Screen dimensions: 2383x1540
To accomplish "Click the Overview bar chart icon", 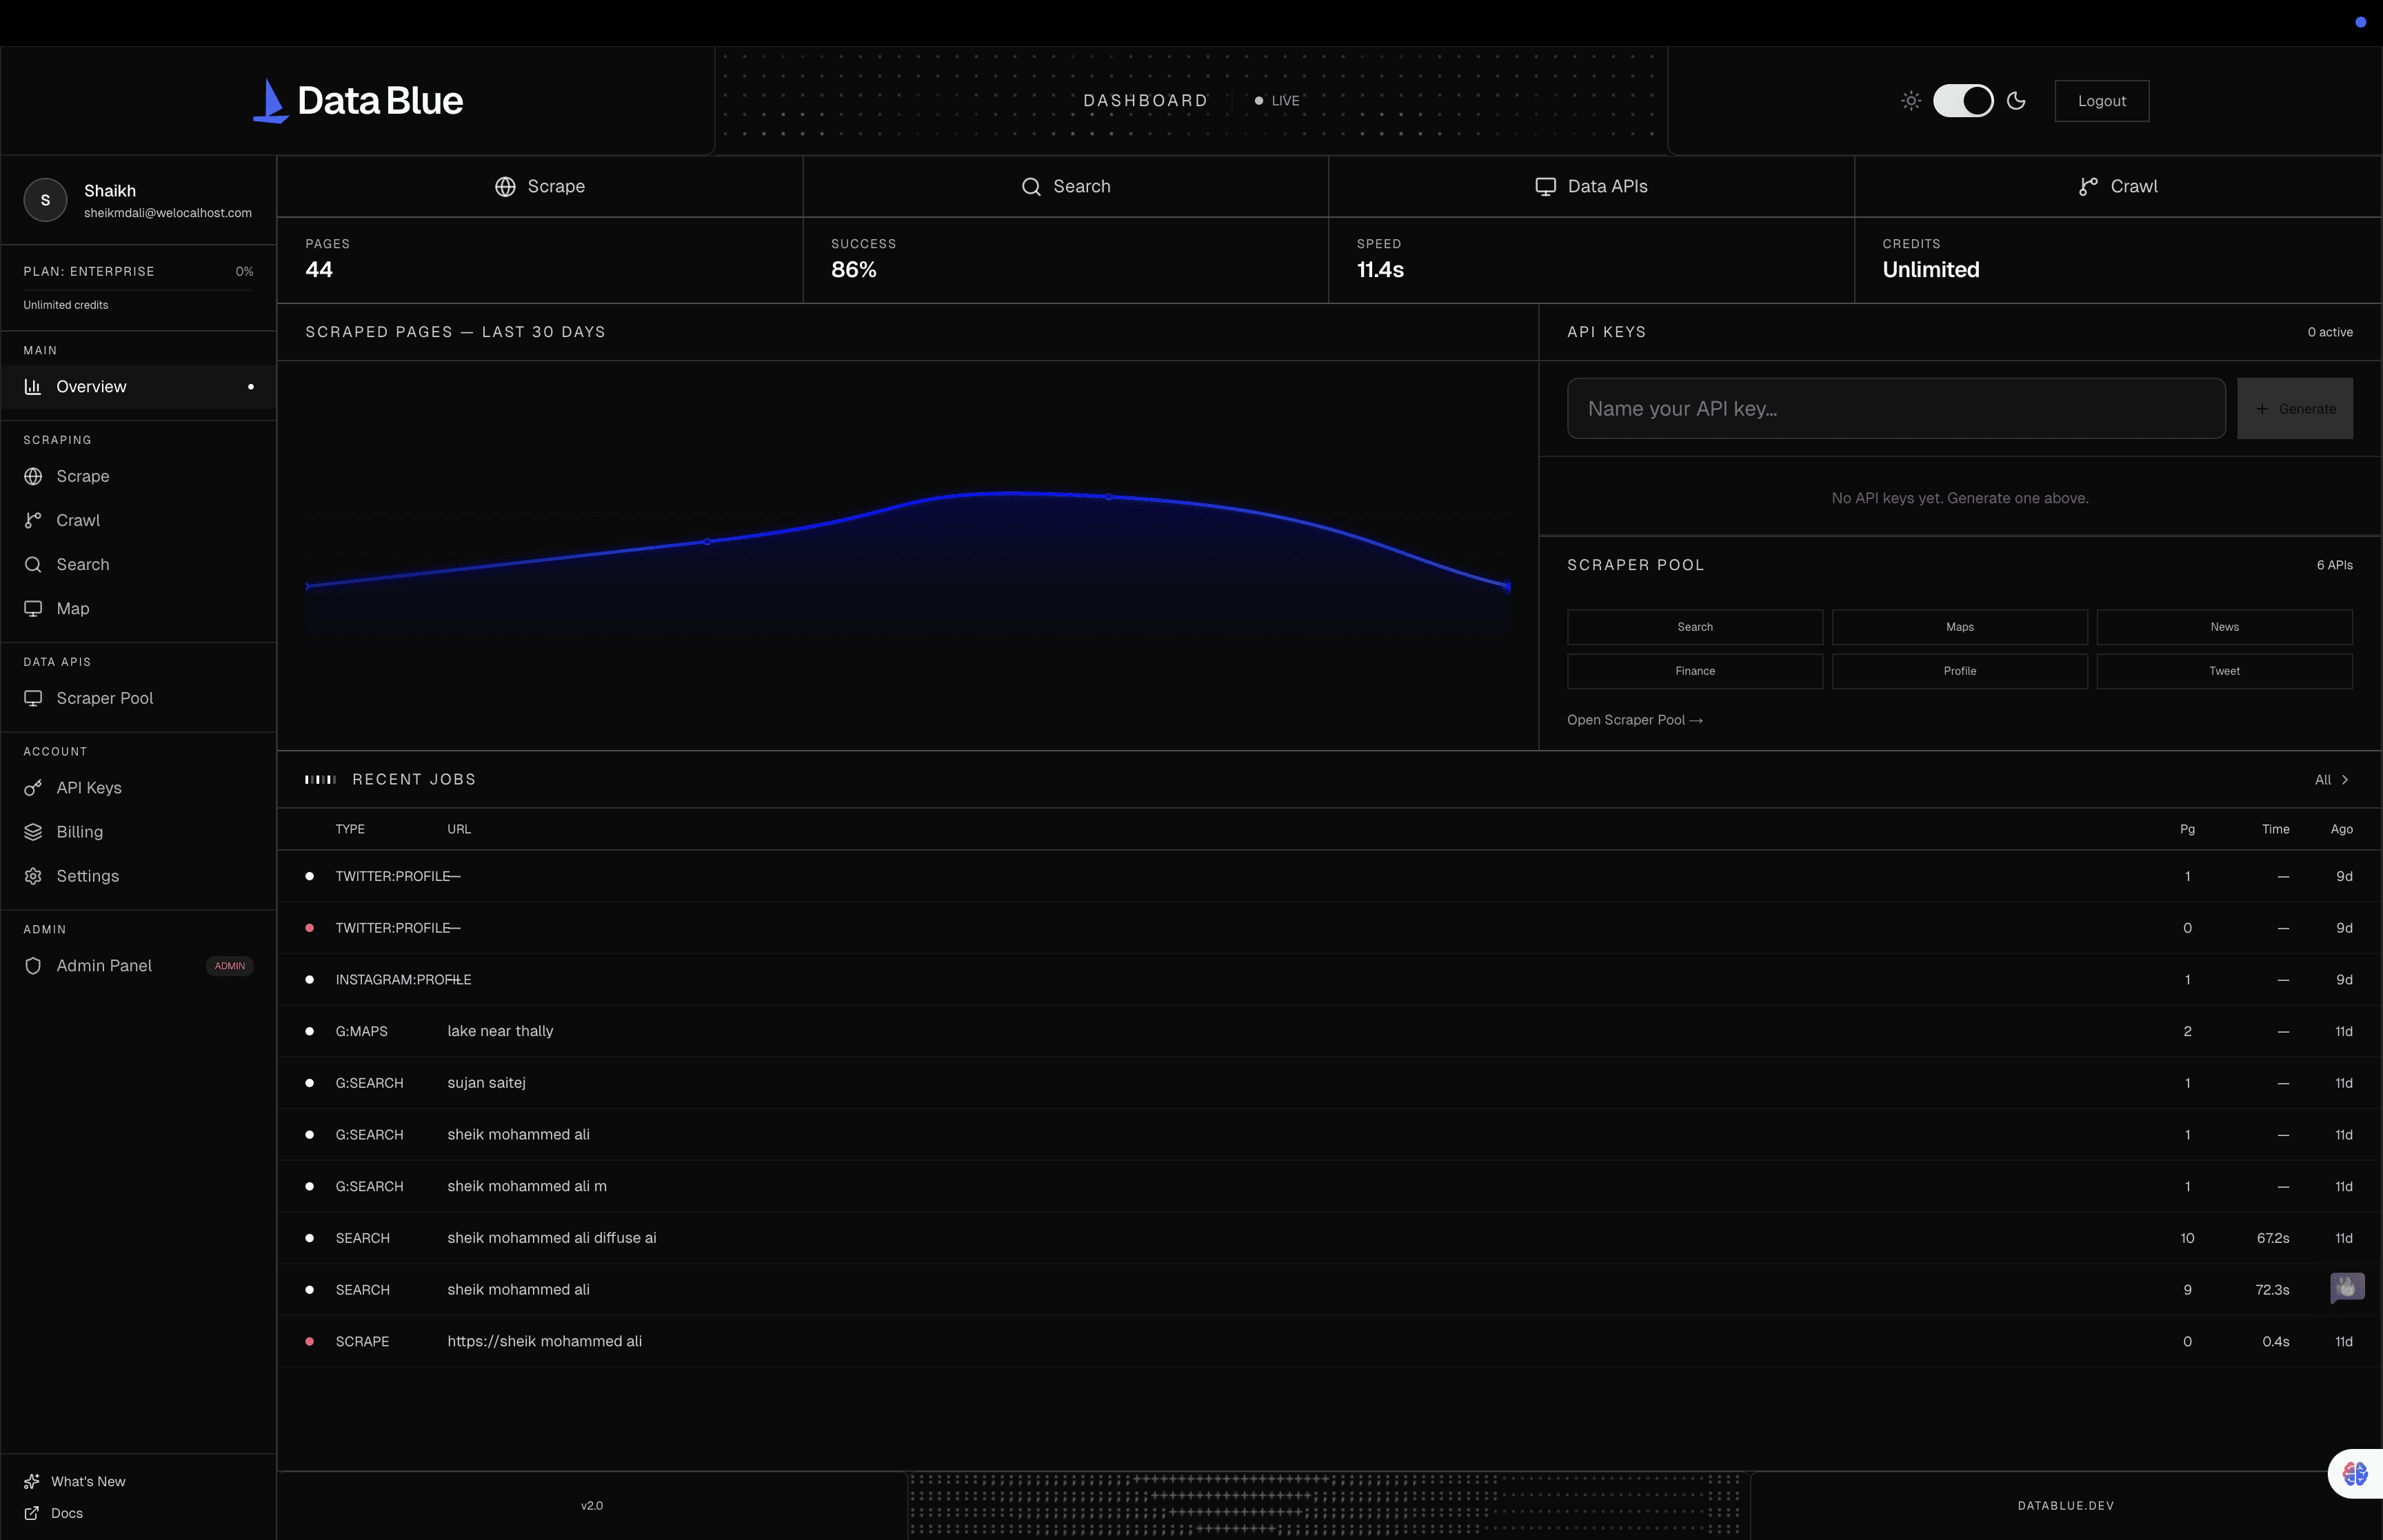I will click(33, 387).
